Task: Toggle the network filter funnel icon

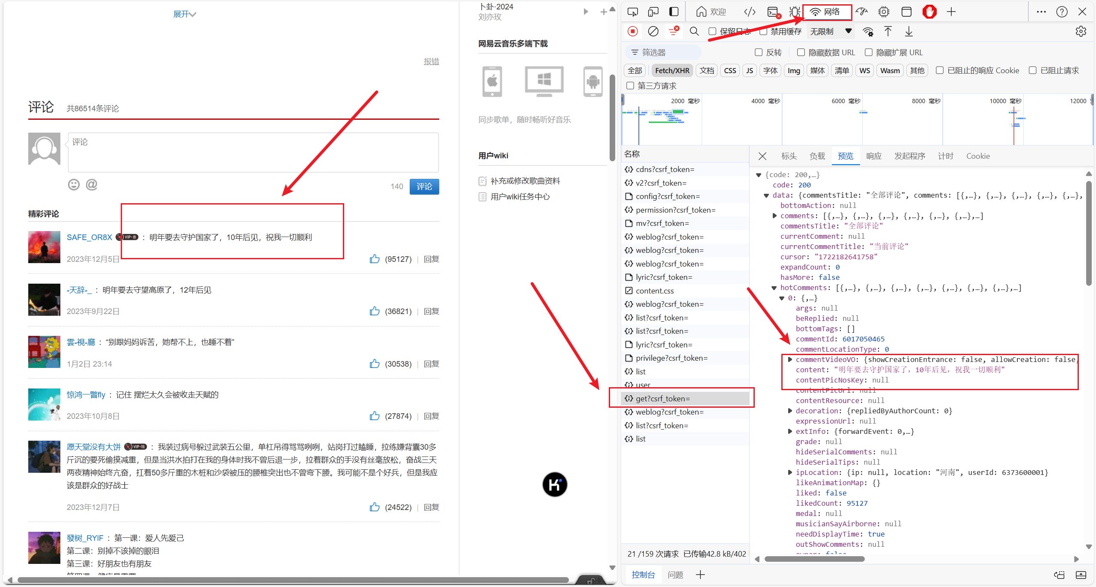Action: coord(674,31)
